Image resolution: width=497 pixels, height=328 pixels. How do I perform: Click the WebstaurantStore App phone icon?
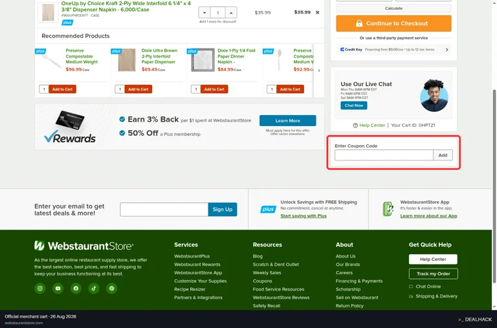tap(388, 209)
